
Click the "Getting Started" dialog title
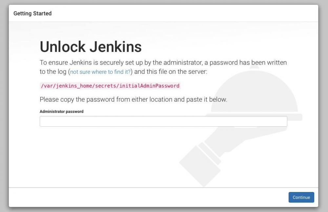32,13
